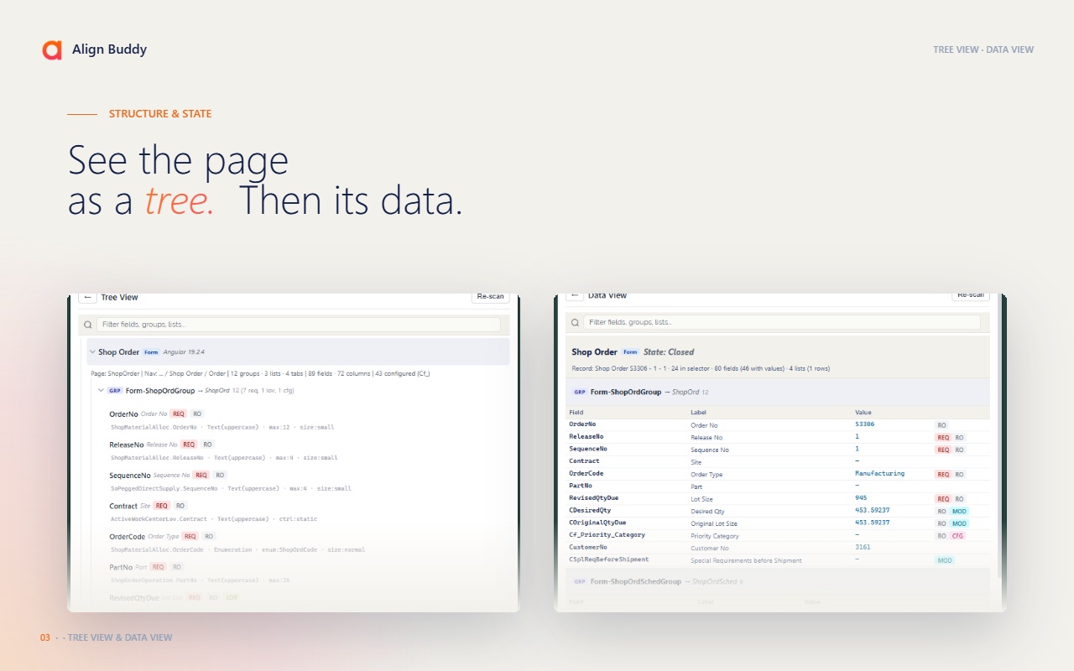Collapse the Shop Order tree node
The image size is (1074, 671).
point(92,352)
